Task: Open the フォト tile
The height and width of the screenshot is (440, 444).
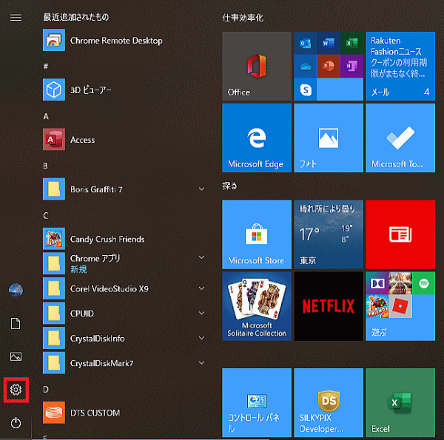Action: (329, 138)
